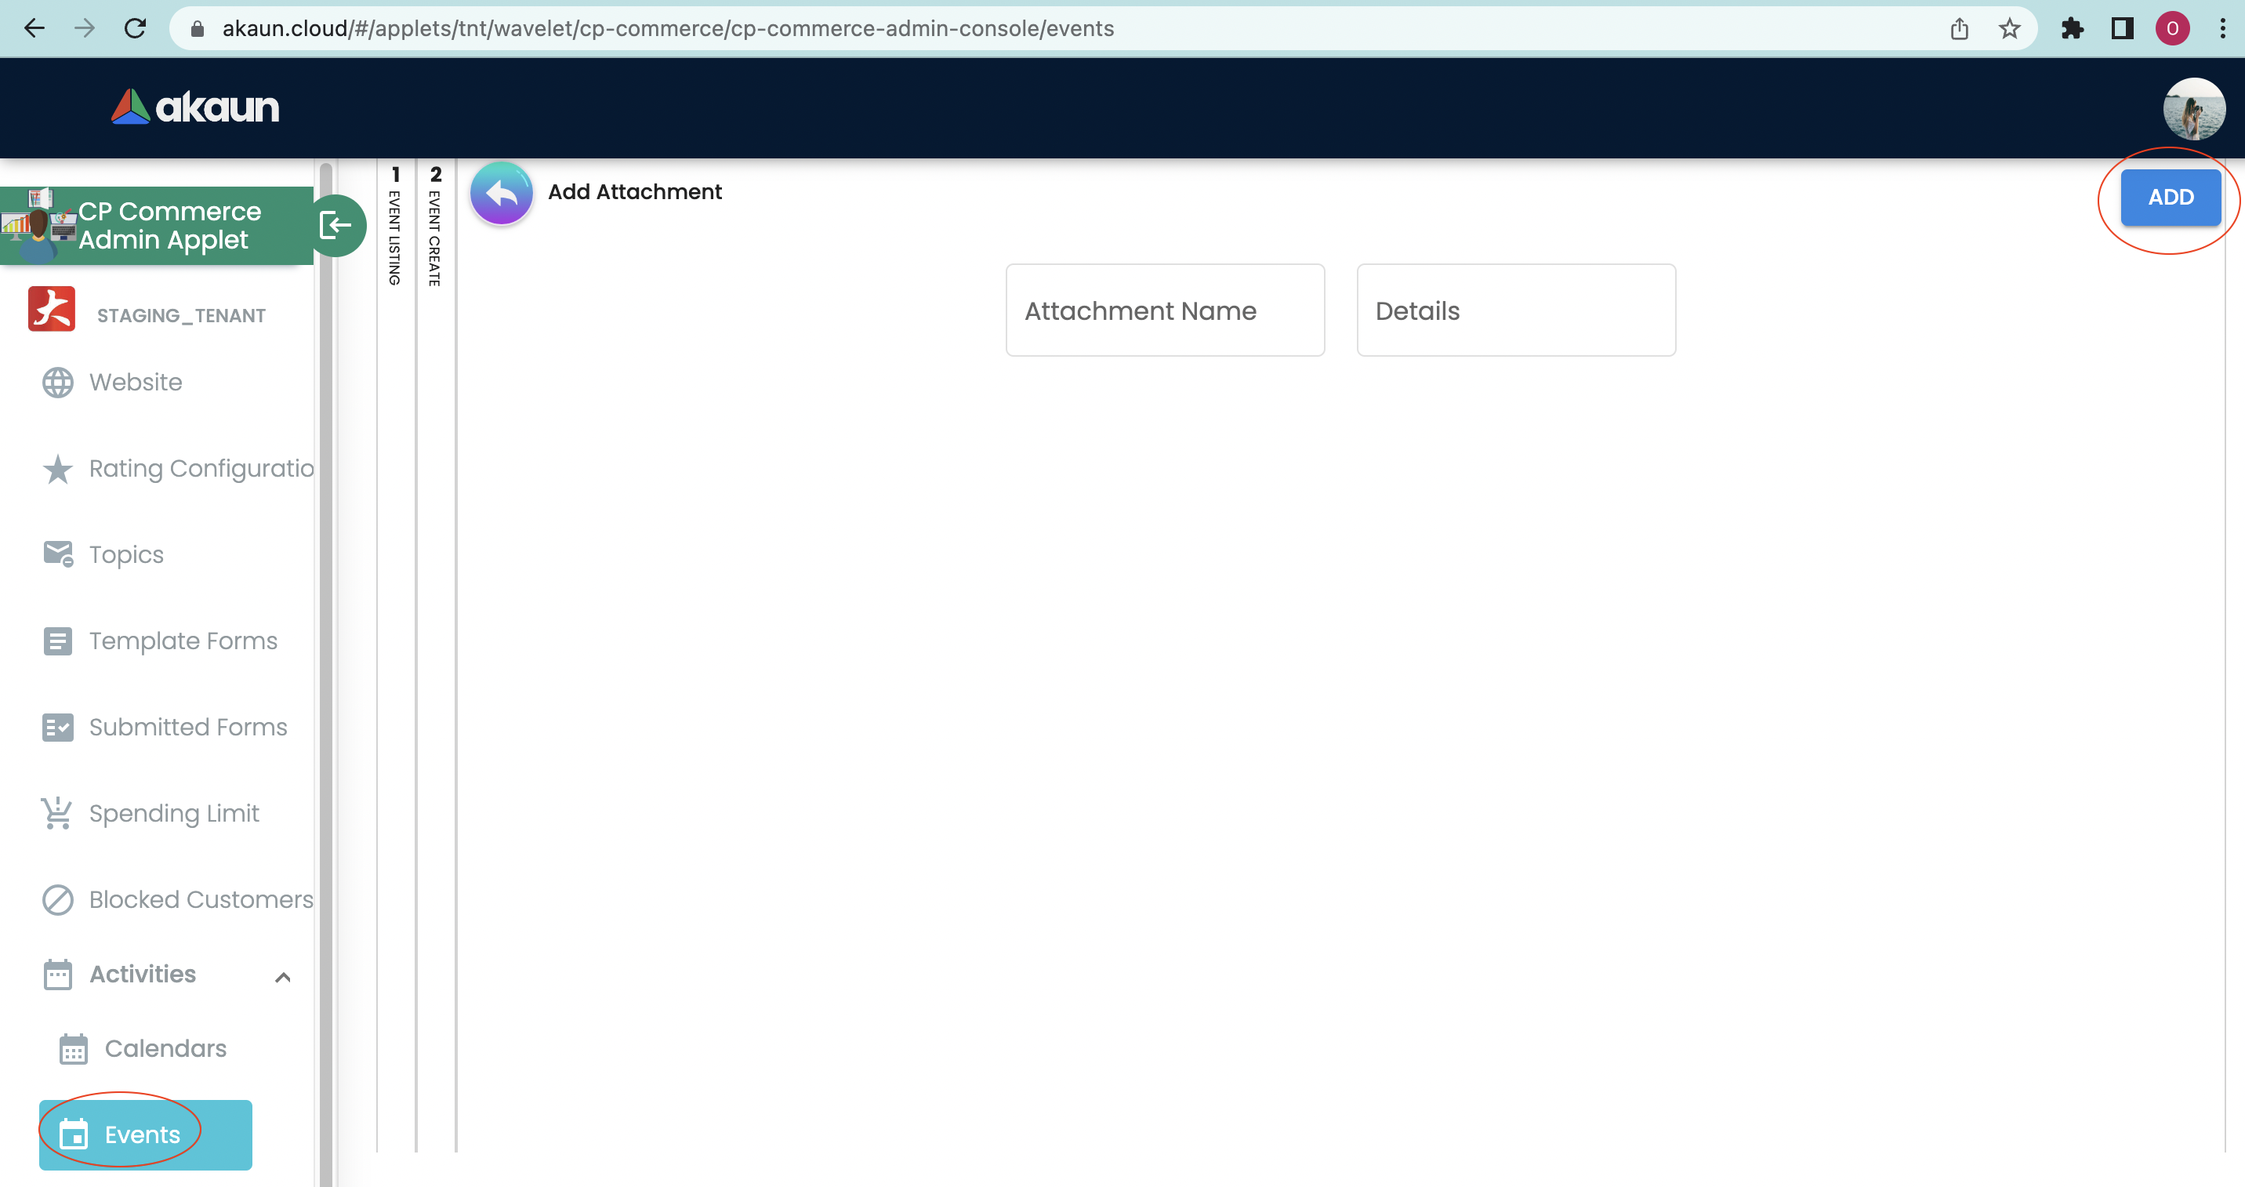Open the browser extensions puzzle icon
2245x1187 pixels.
(2073, 29)
